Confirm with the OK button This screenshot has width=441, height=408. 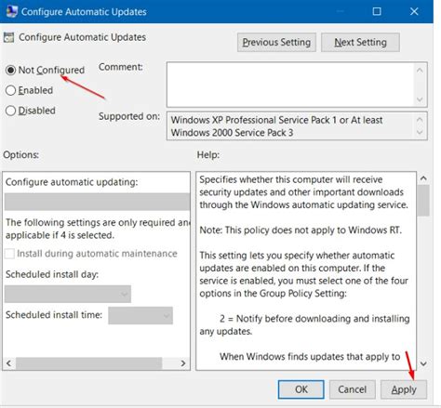coord(301,389)
